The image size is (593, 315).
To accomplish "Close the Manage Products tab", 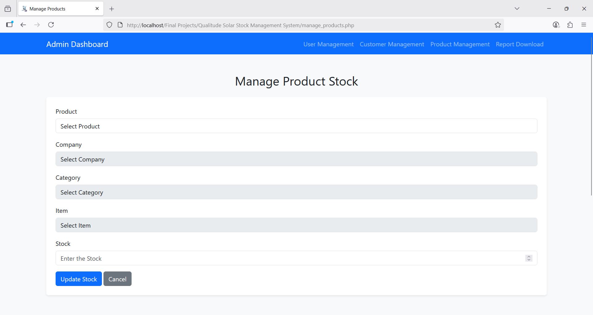I will (x=97, y=9).
